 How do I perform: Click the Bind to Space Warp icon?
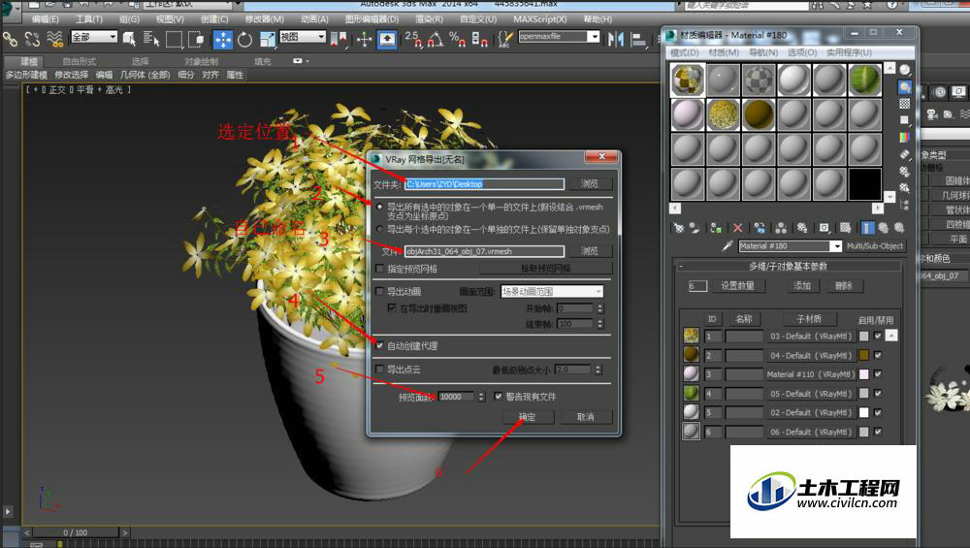(55, 40)
